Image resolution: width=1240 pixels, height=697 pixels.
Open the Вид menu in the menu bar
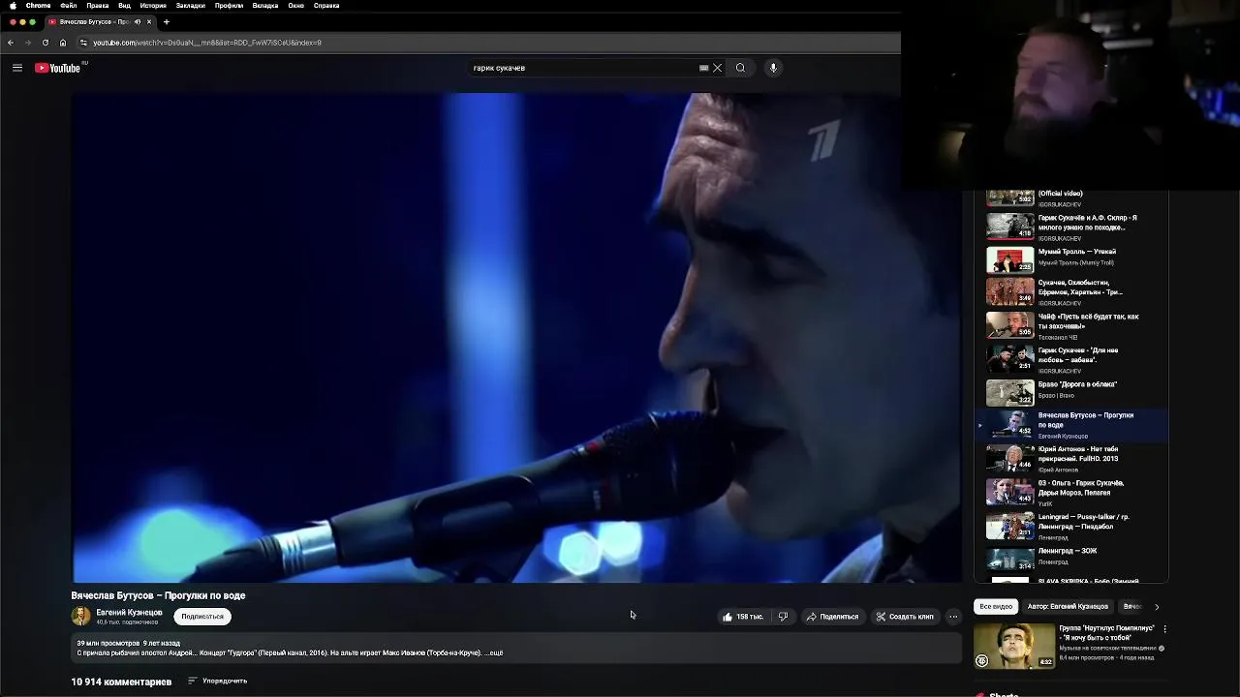click(124, 6)
